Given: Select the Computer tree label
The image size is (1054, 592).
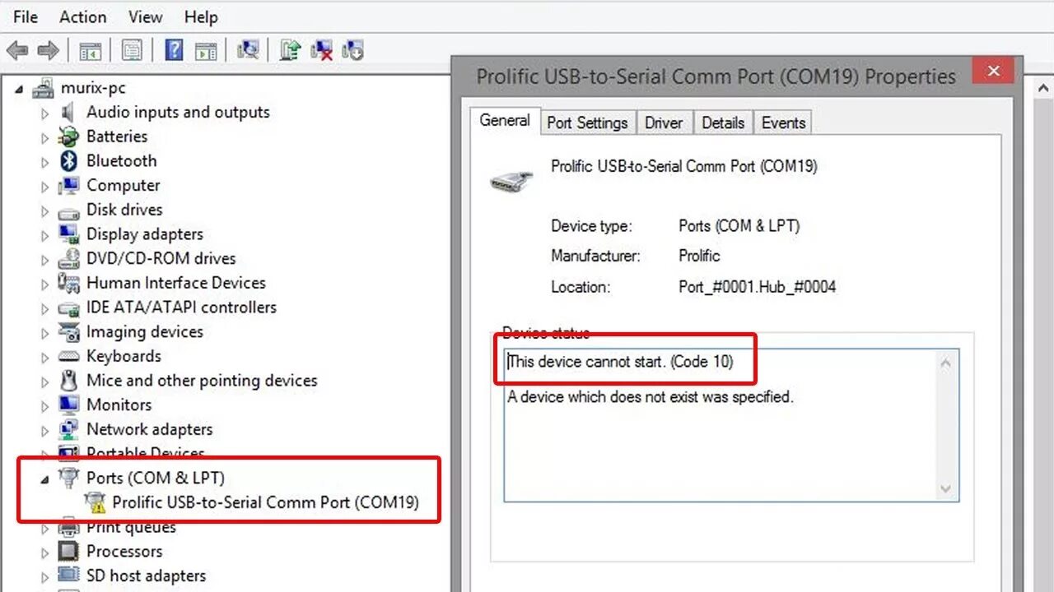Looking at the screenshot, I should tap(124, 185).
